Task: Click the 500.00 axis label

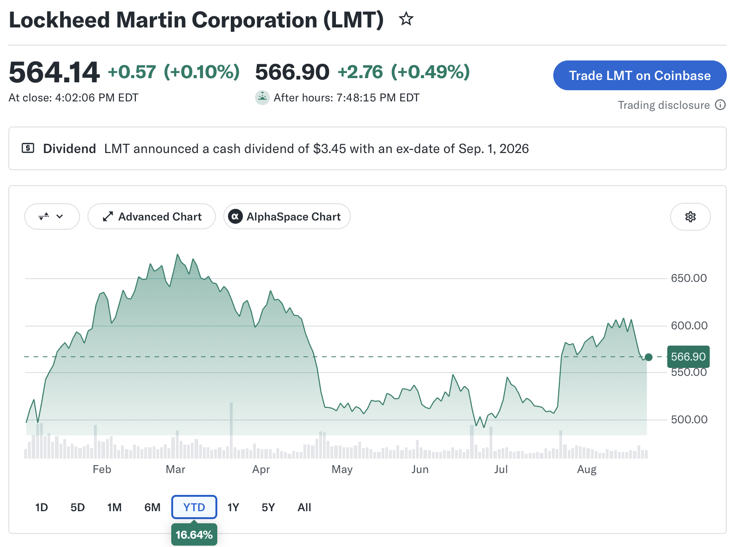Action: [689, 420]
